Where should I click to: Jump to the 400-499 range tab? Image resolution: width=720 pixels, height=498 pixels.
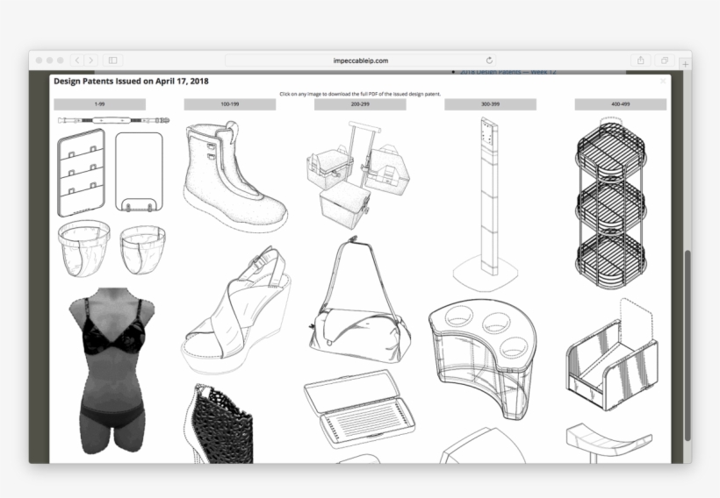point(620,104)
